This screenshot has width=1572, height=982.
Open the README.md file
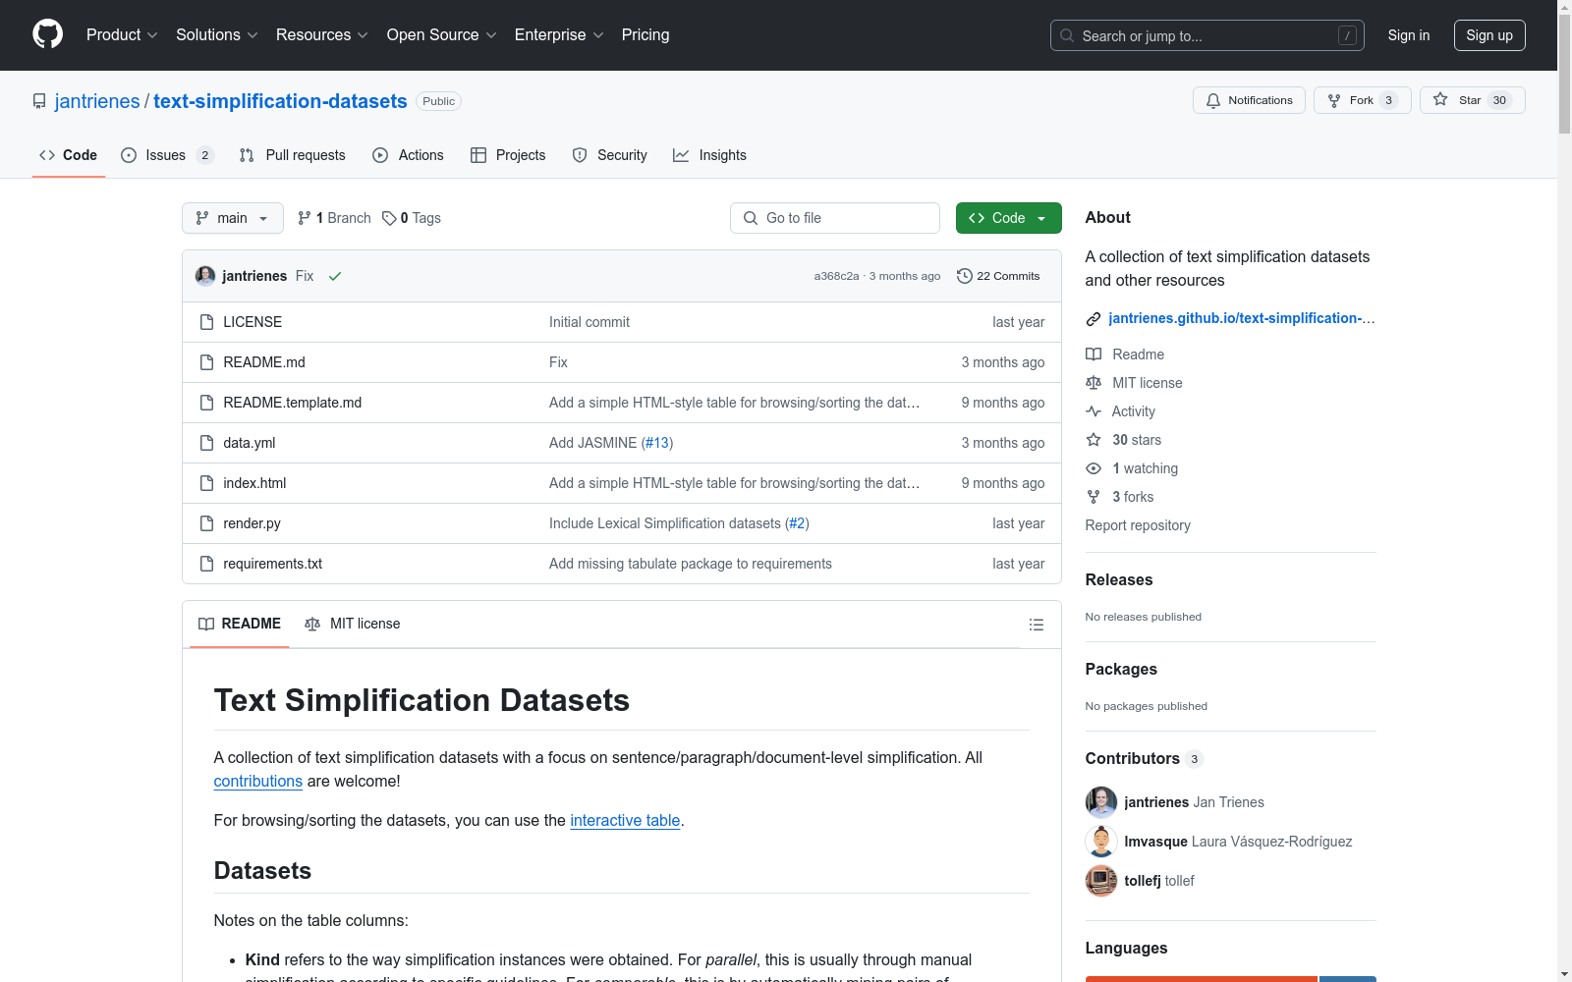(264, 362)
